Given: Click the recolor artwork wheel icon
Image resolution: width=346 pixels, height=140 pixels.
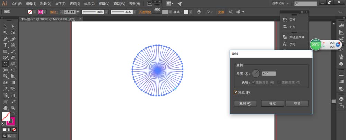Looking at the screenshot, I should [x=199, y=12].
